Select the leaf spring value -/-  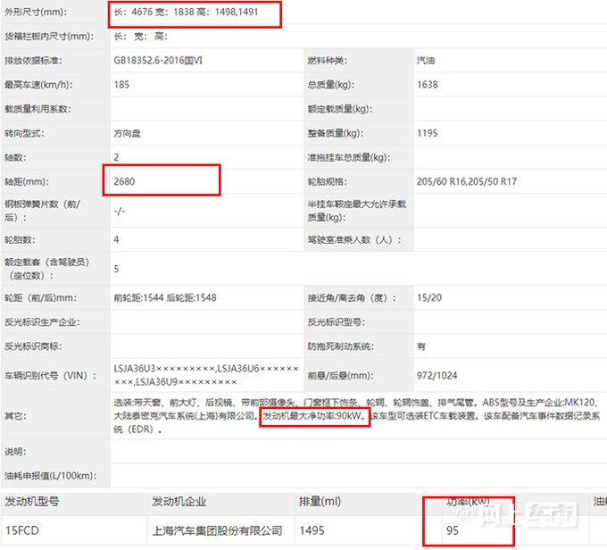pos(120,211)
